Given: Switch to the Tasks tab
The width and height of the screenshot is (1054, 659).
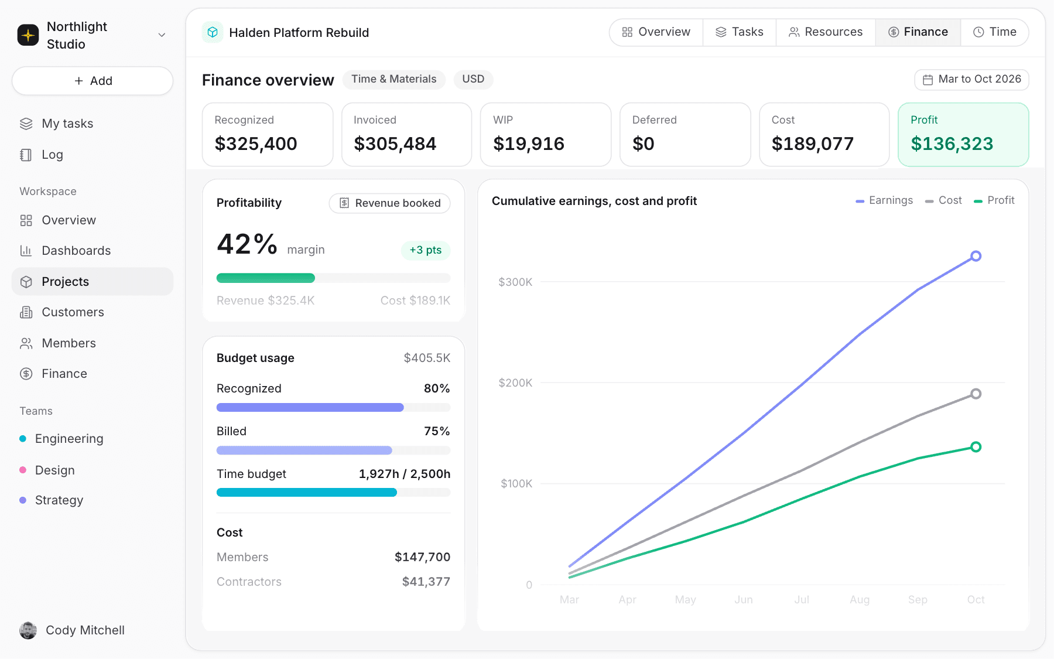Looking at the screenshot, I should point(740,32).
